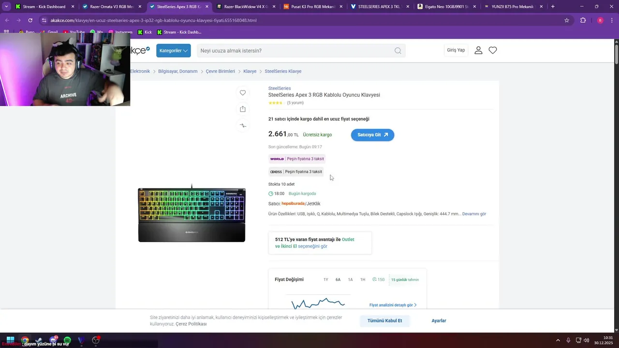
Task: Switch to the Razer Ornata V3 RGB tab
Action: pyautogui.click(x=112, y=7)
